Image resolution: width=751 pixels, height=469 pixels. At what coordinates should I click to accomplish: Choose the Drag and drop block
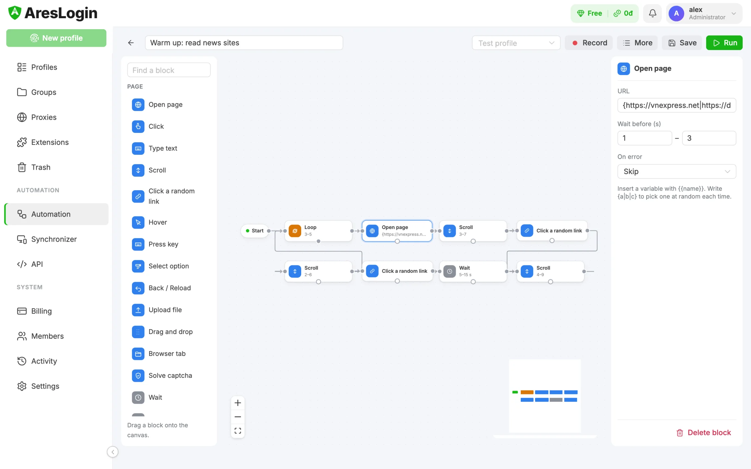point(169,332)
